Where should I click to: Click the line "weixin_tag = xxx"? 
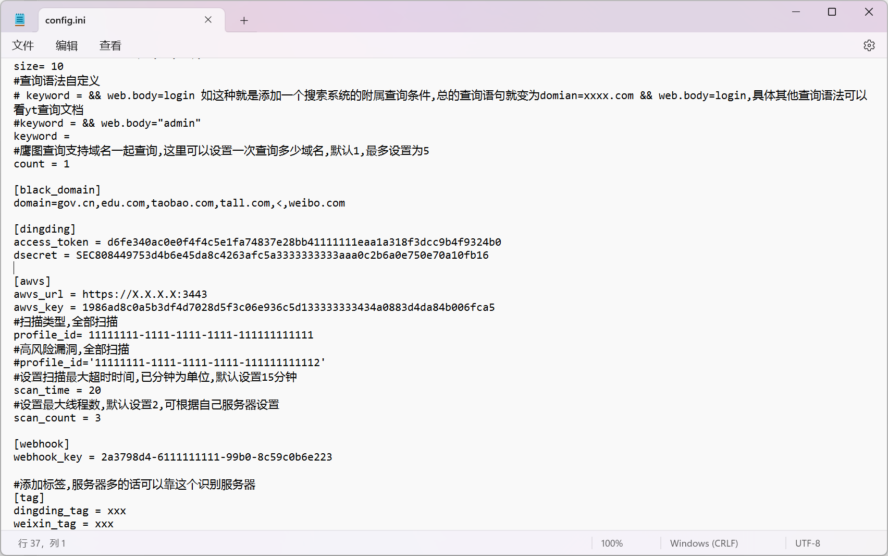[x=64, y=524]
